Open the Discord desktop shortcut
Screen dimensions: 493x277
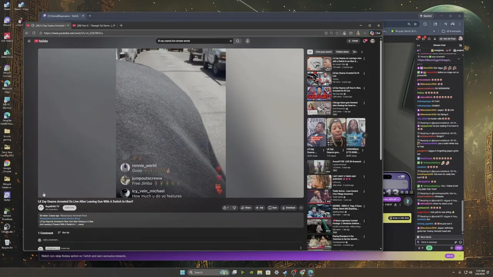point(7,22)
